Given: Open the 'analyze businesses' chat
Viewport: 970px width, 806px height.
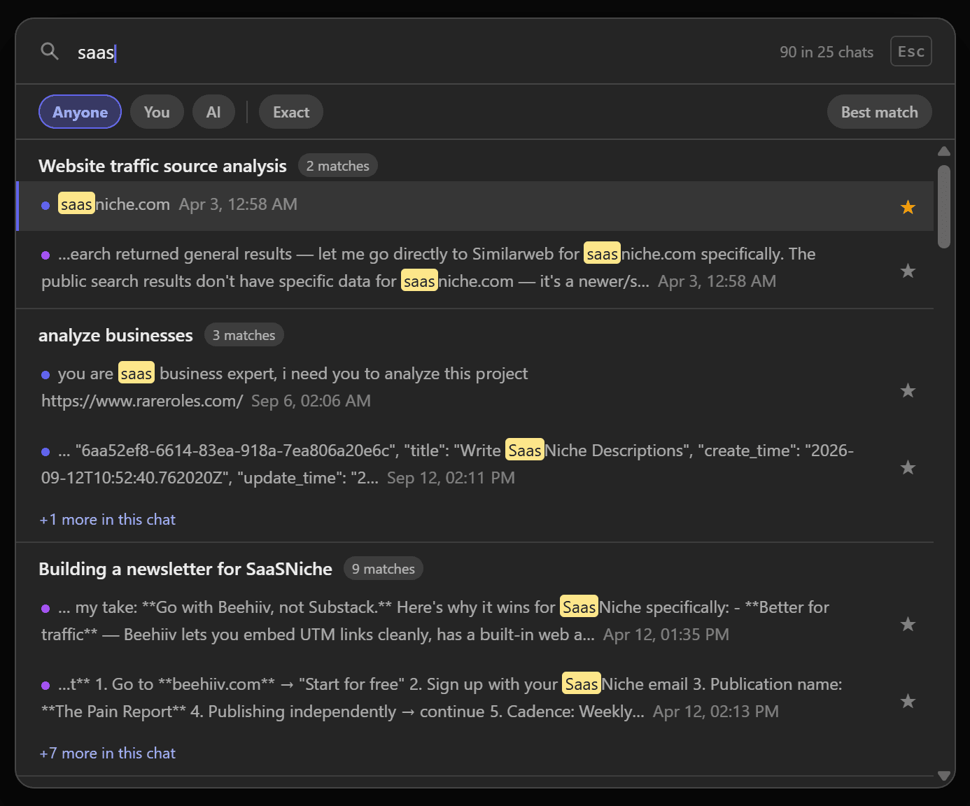Looking at the screenshot, I should click(x=115, y=335).
